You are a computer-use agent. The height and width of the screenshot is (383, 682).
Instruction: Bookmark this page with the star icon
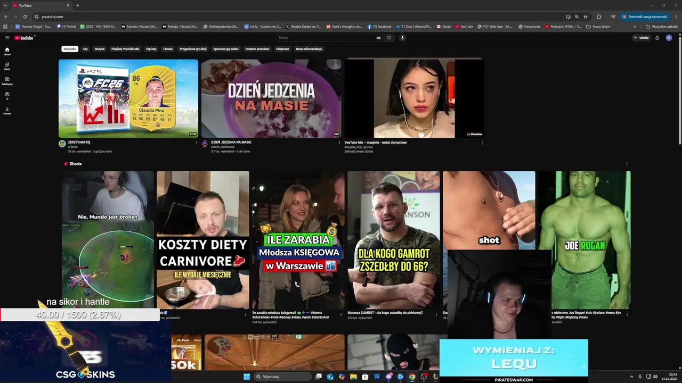[x=586, y=16]
